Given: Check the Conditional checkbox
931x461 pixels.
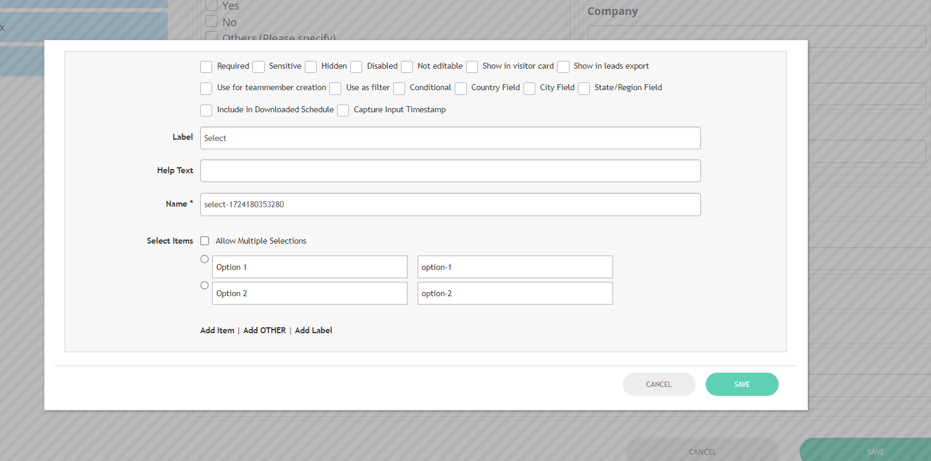Looking at the screenshot, I should (399, 88).
